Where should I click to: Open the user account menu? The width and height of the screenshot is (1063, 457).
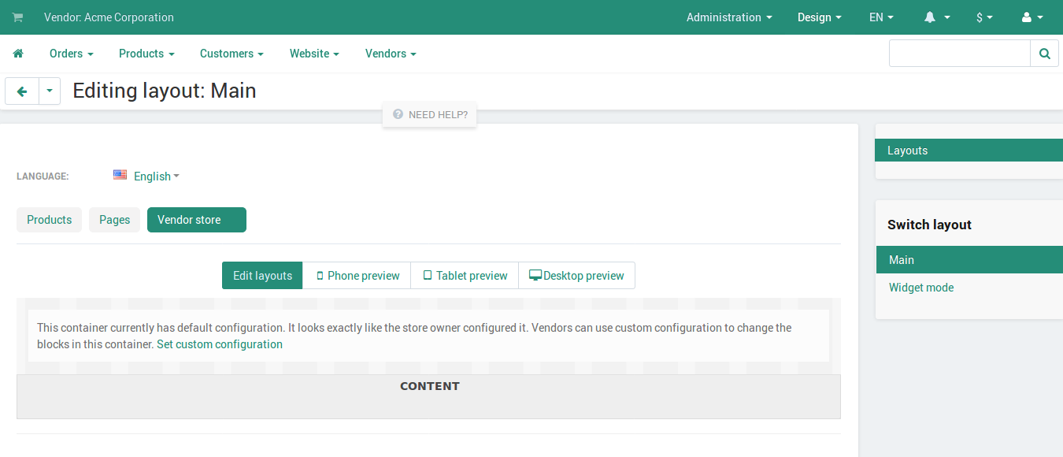click(x=1032, y=17)
